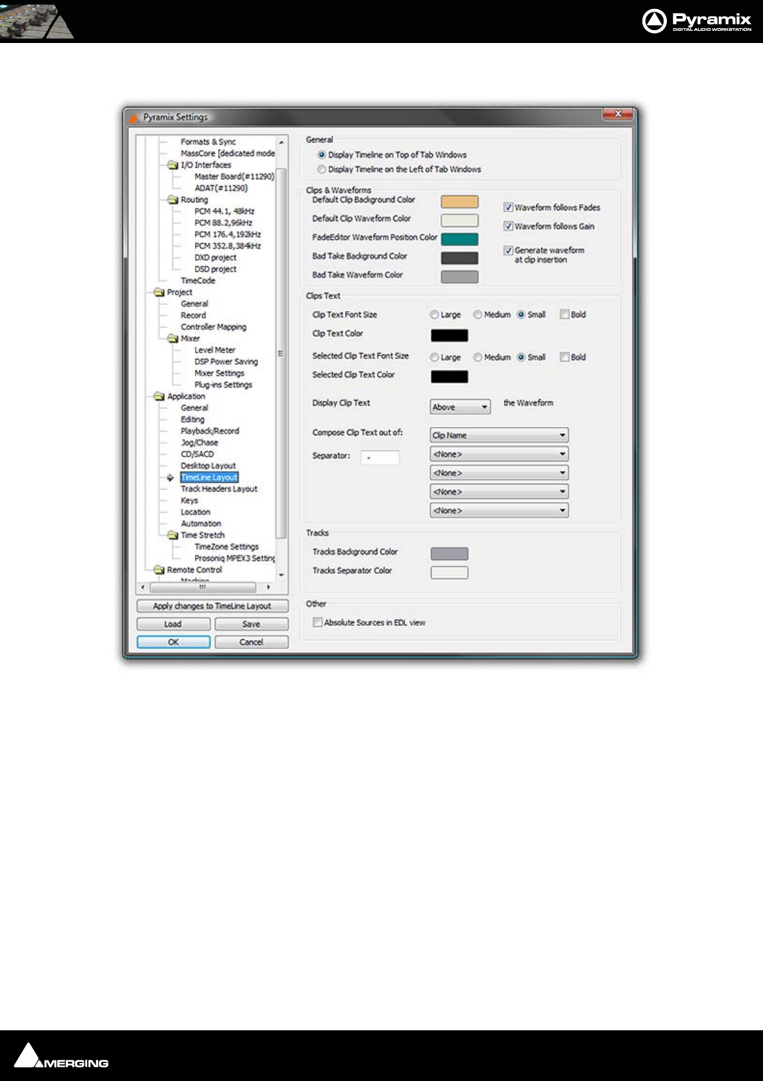Select DSD project under Routing
Viewport: 763px width, 1081px height.
tap(215, 269)
